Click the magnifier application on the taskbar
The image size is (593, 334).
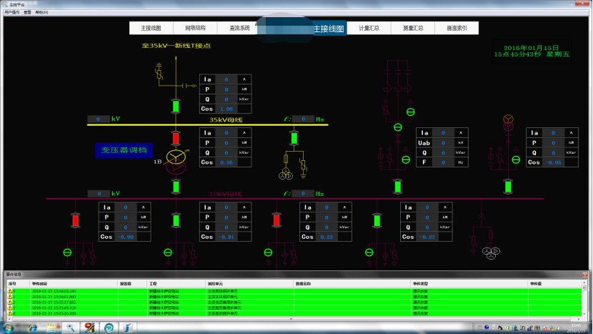[x=71, y=328]
